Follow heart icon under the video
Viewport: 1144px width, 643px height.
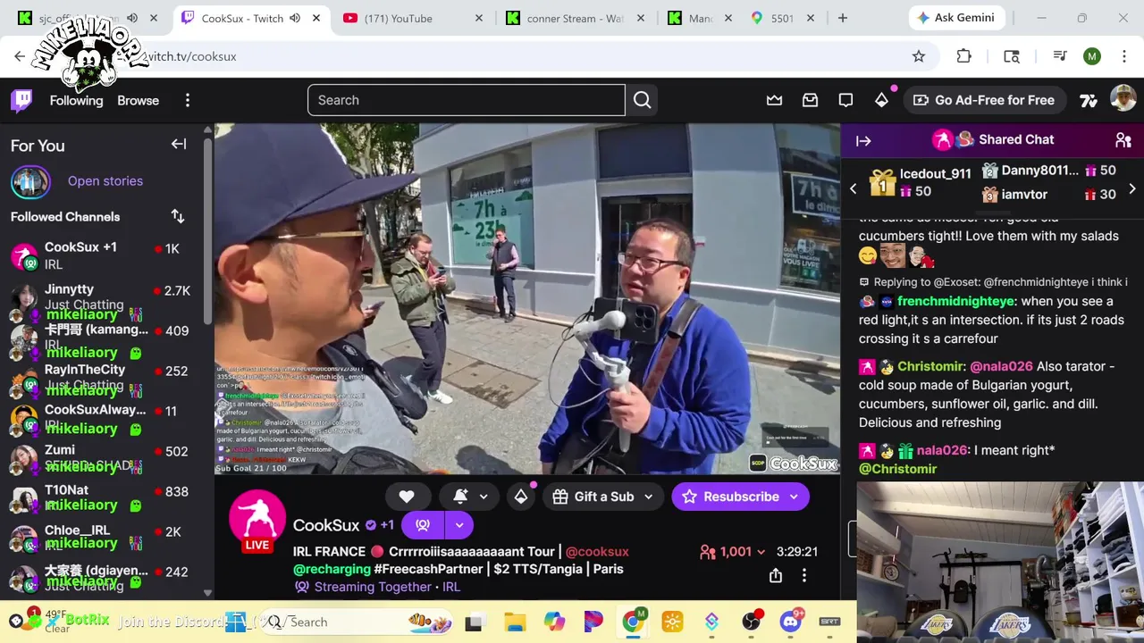407,497
